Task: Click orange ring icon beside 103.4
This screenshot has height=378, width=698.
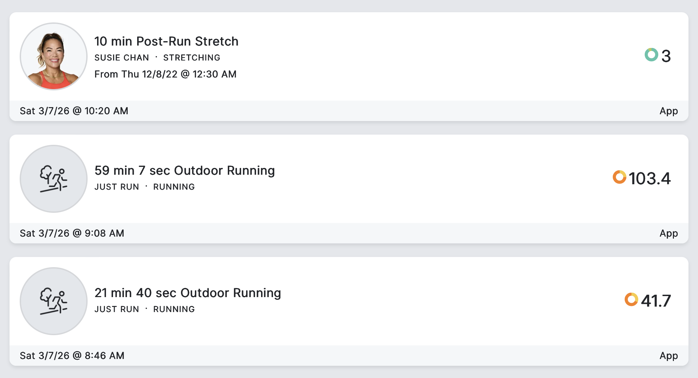Action: tap(619, 177)
